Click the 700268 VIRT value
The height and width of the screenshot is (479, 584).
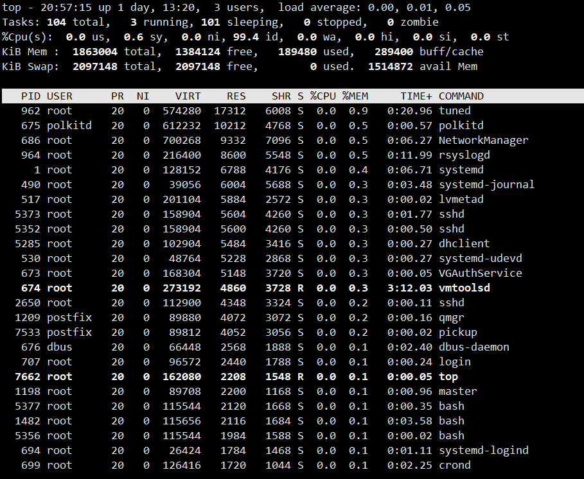click(182, 141)
